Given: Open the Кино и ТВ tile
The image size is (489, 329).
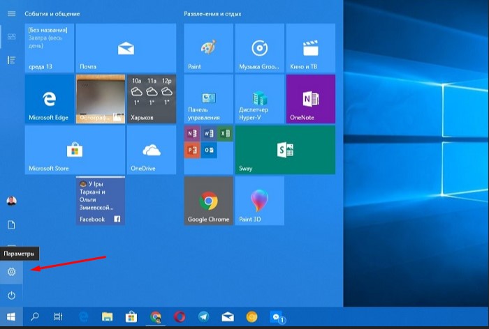Looking at the screenshot, I should click(311, 48).
